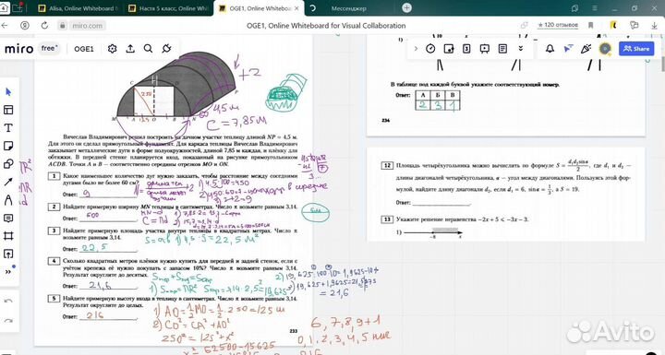Click the OGE1 board name

[84, 49]
